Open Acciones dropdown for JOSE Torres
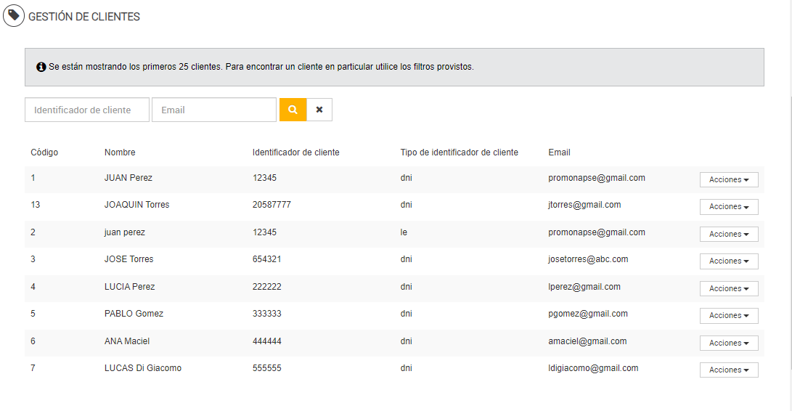Screen dimensions: 792x411 coord(729,261)
